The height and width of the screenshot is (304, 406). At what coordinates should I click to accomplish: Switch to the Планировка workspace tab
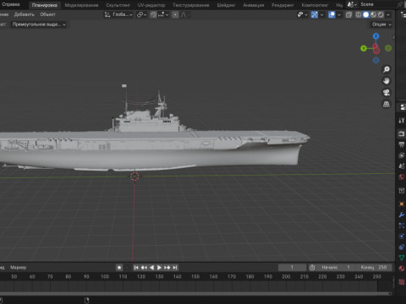(x=45, y=5)
